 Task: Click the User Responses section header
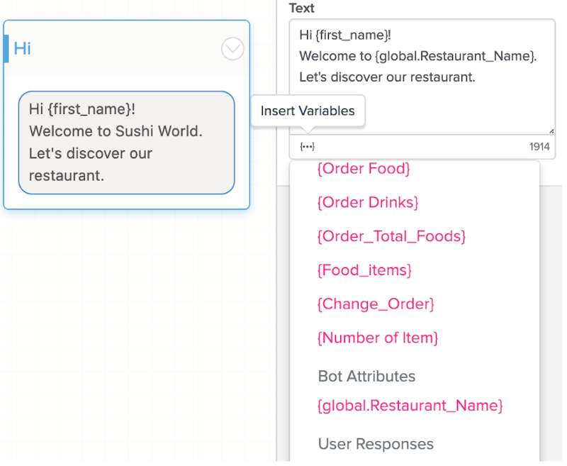376,444
